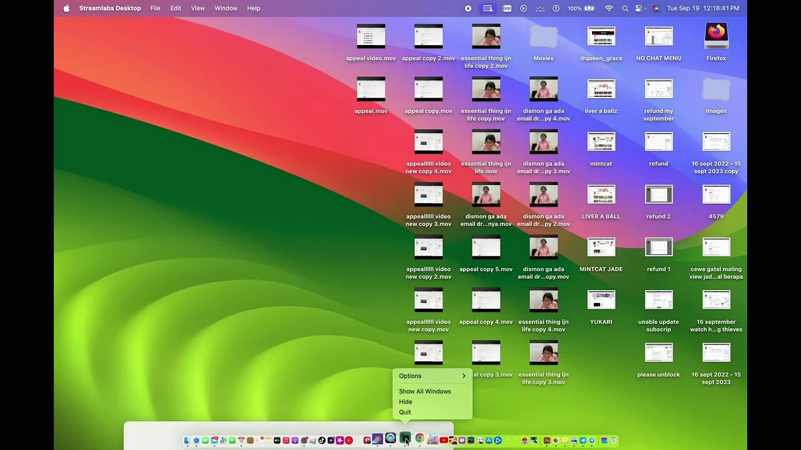
Task: Expand the Options submenu arrow
Action: point(464,376)
